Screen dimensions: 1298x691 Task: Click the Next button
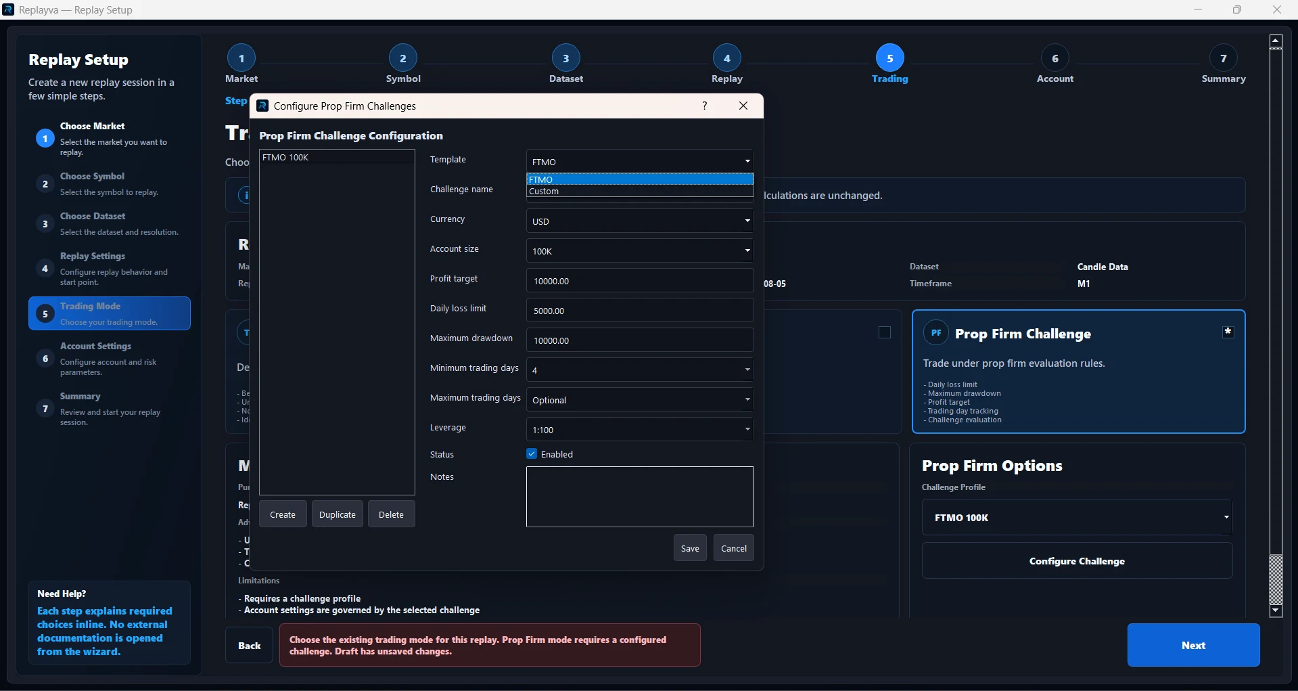pyautogui.click(x=1193, y=645)
